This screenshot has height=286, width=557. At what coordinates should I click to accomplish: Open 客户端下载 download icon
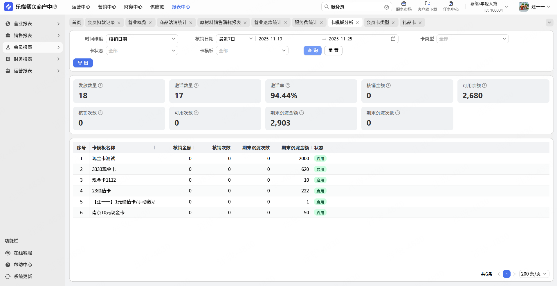pyautogui.click(x=427, y=4)
